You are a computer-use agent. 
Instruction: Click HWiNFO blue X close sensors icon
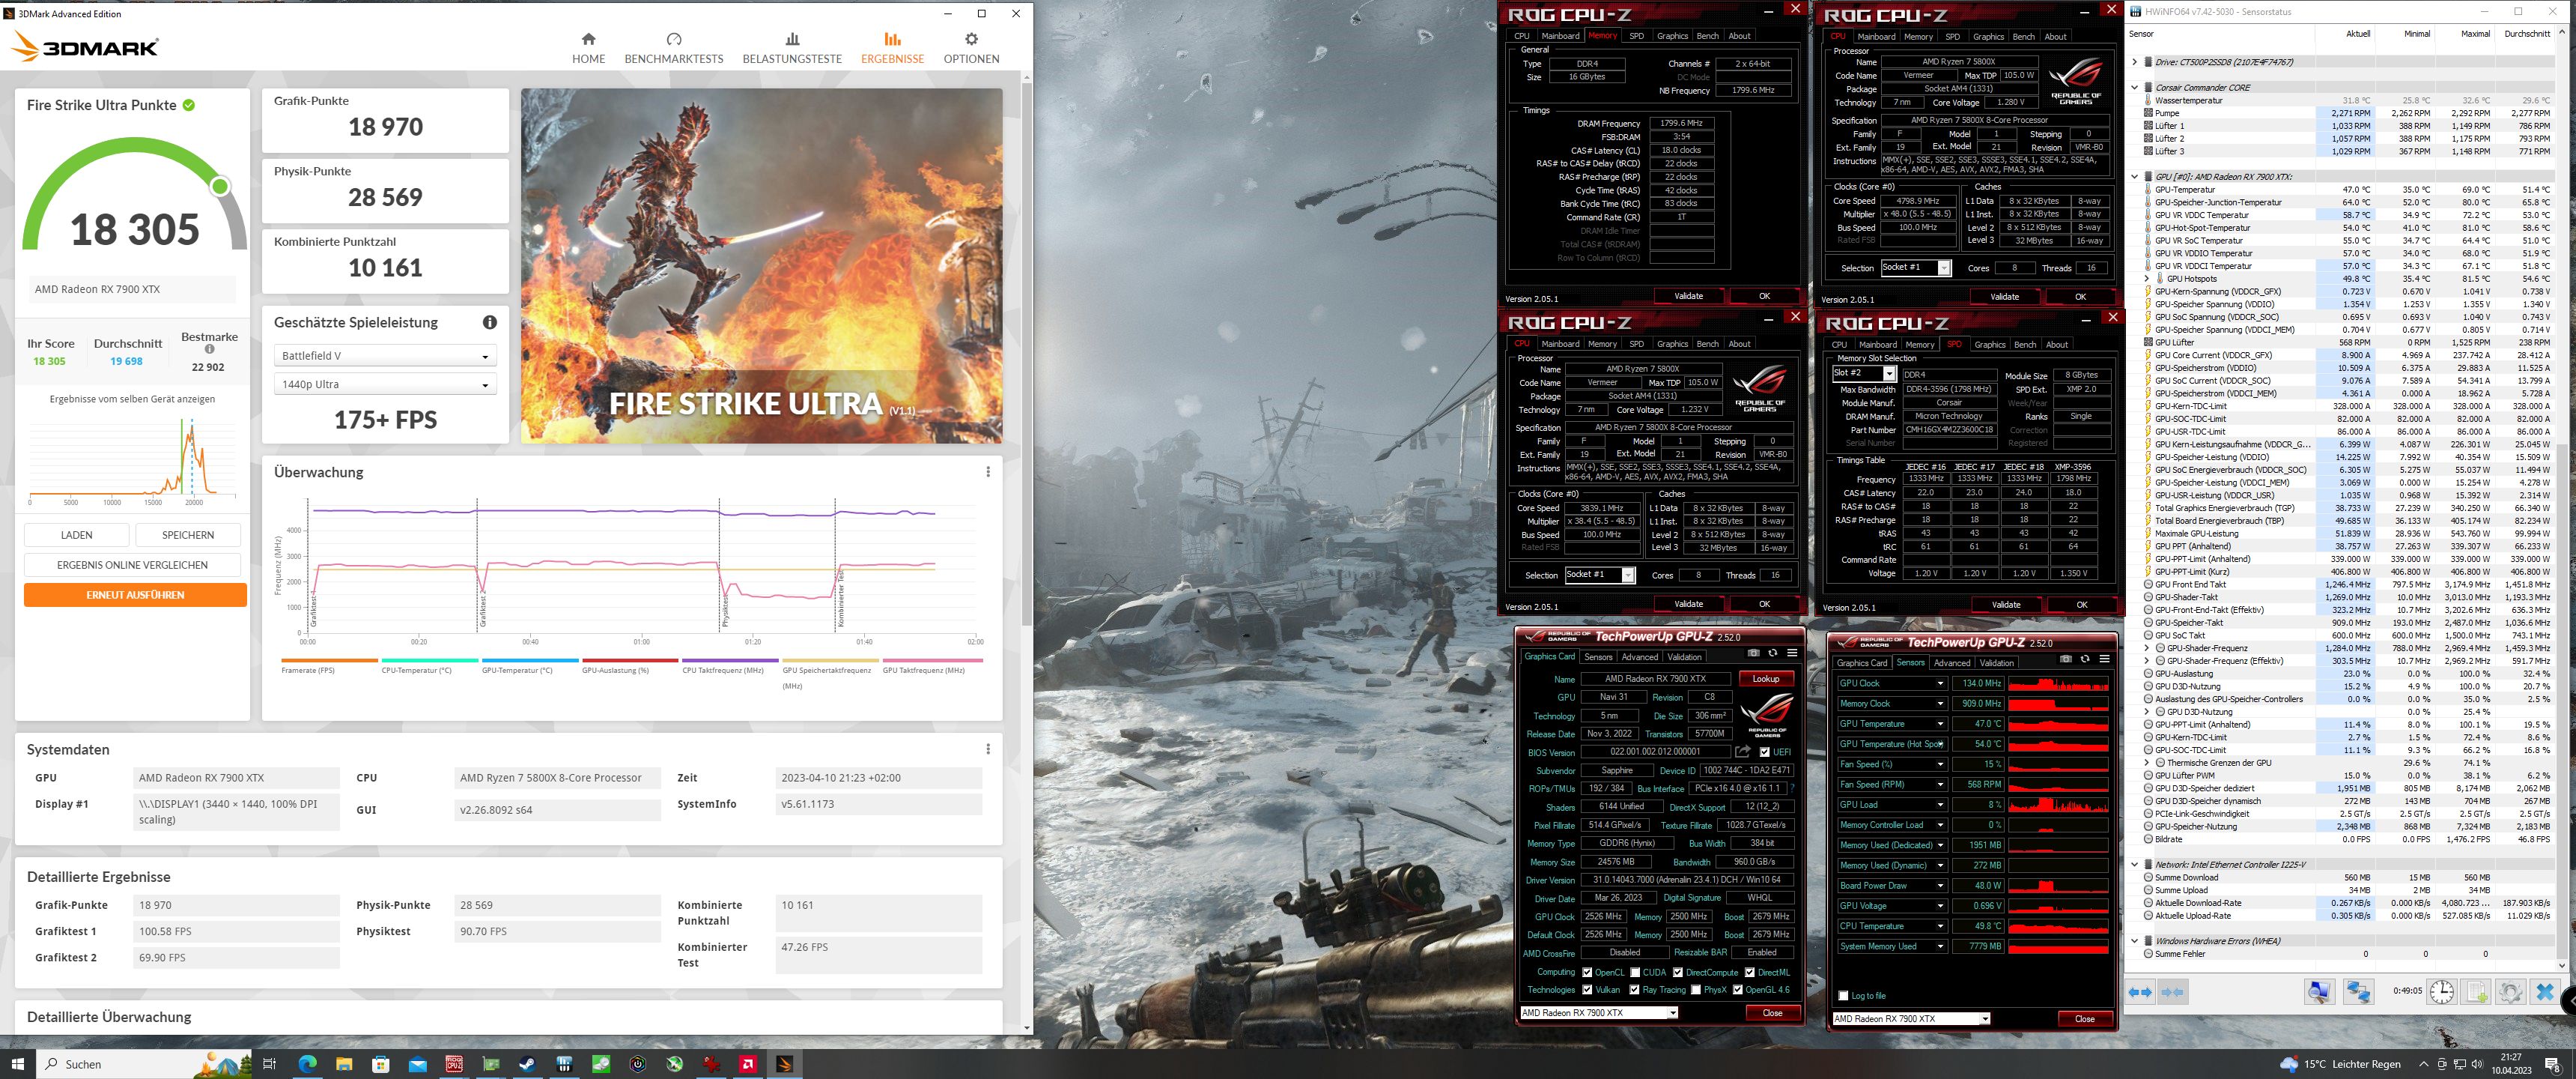[2544, 992]
